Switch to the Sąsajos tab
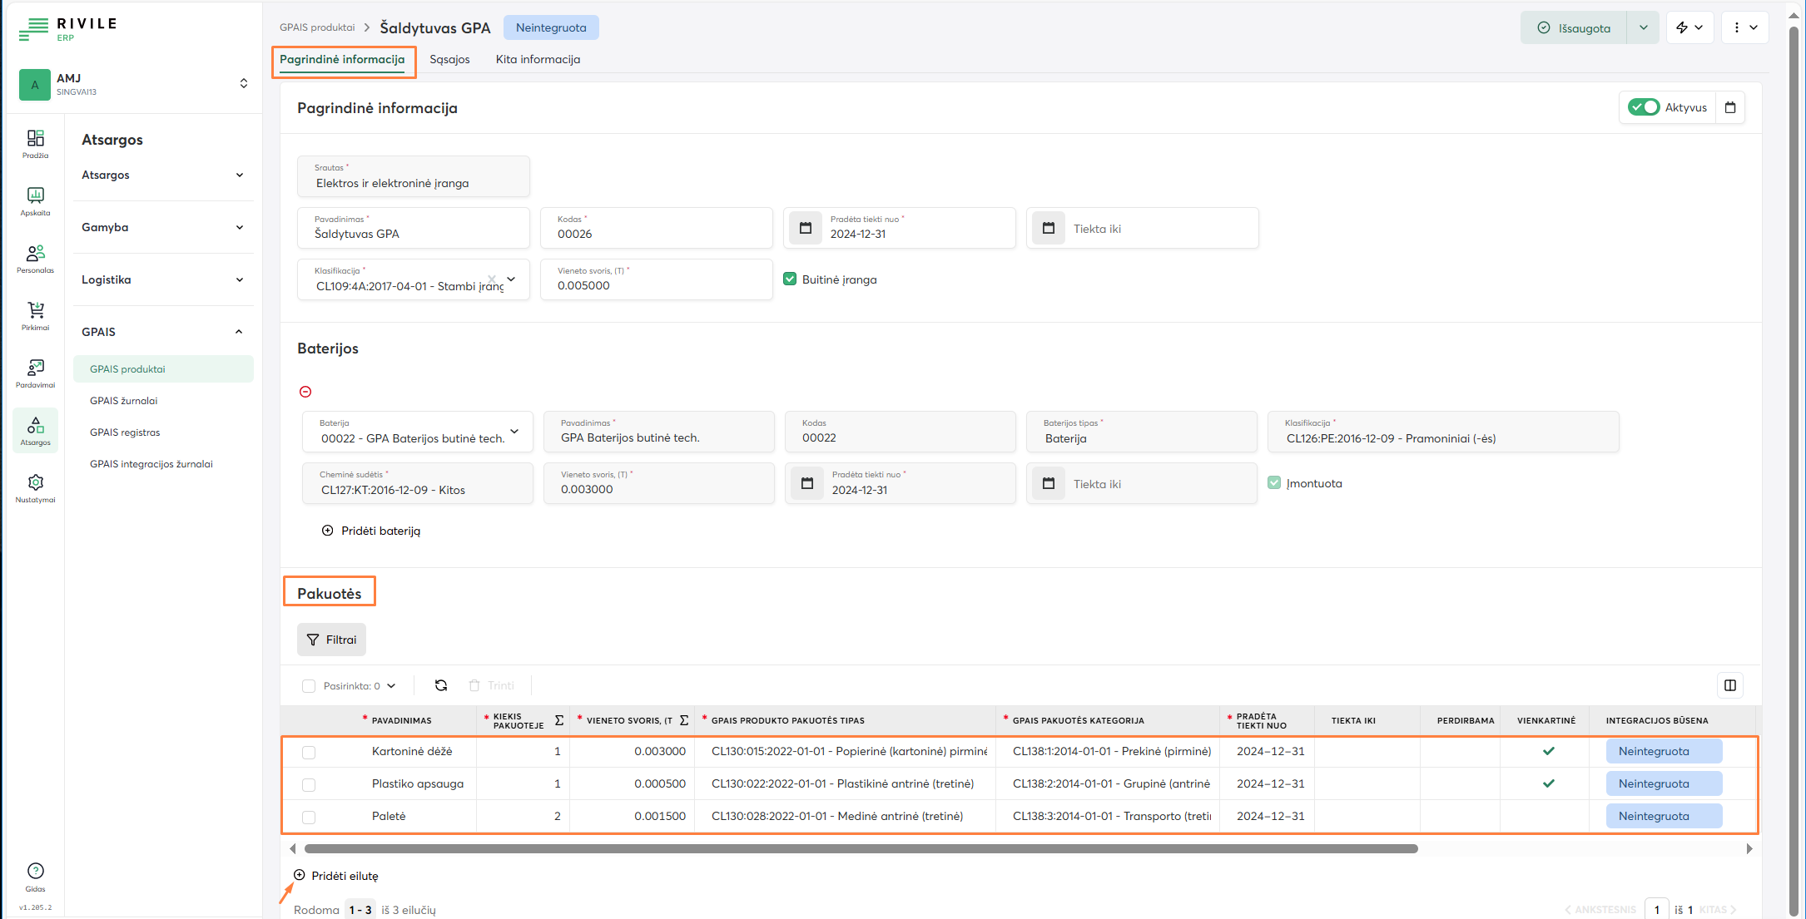Screen dimensions: 1806x919 tap(449, 59)
